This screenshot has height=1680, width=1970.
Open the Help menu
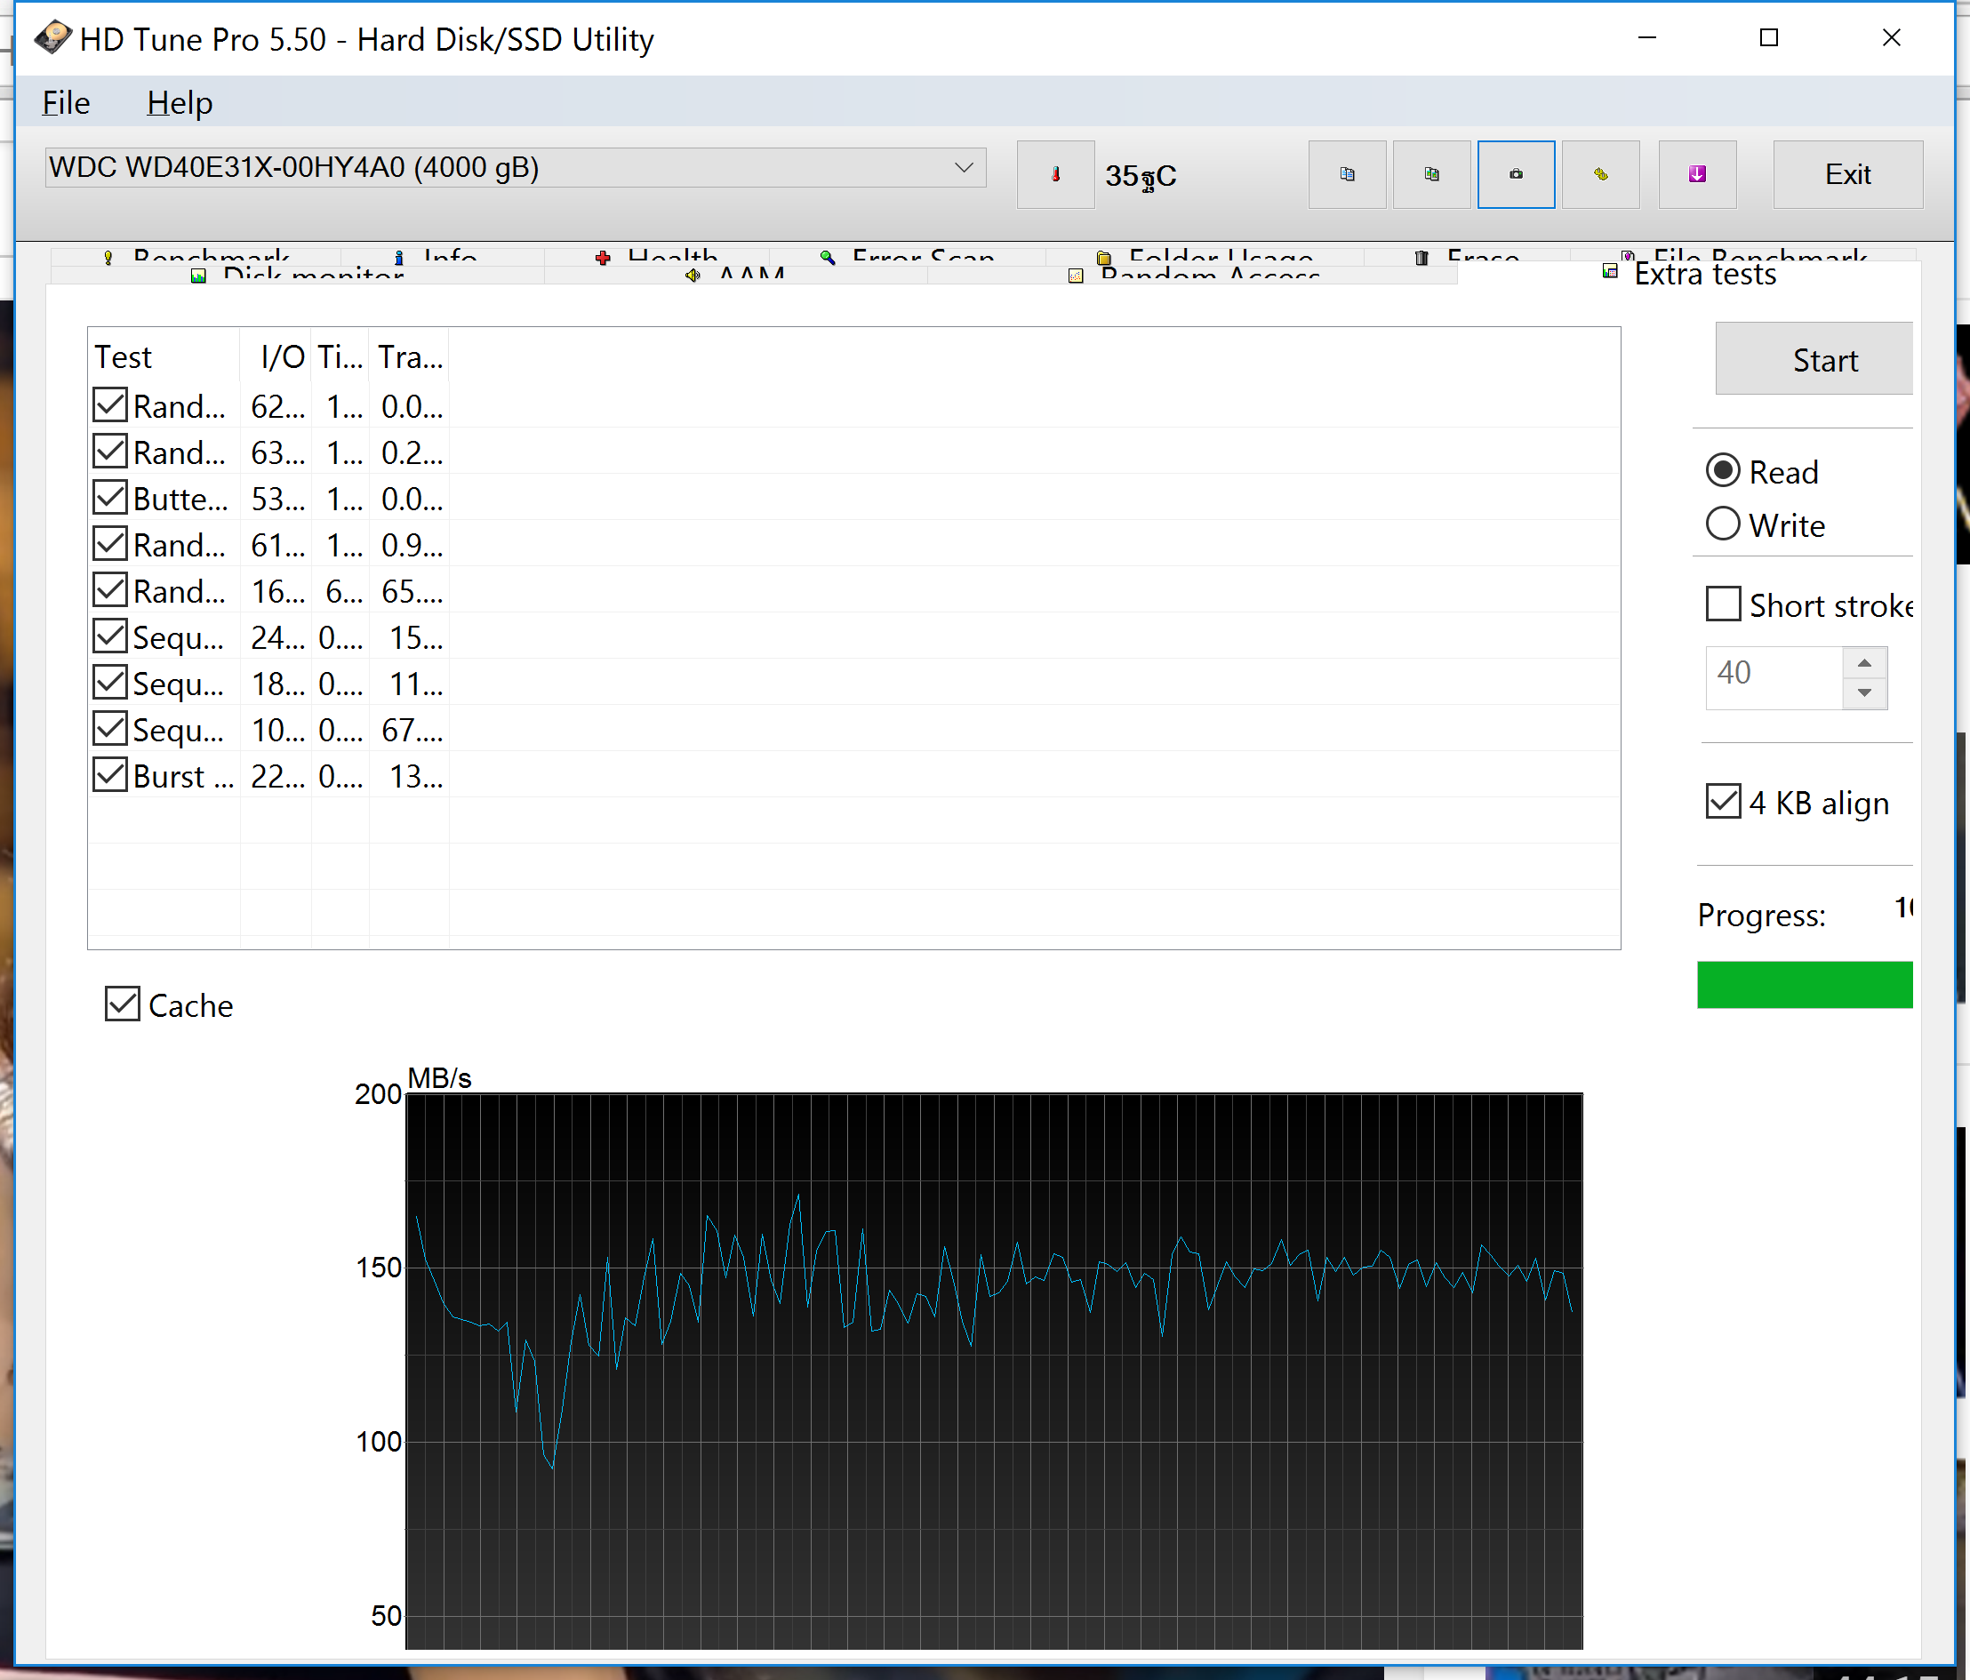(x=180, y=103)
